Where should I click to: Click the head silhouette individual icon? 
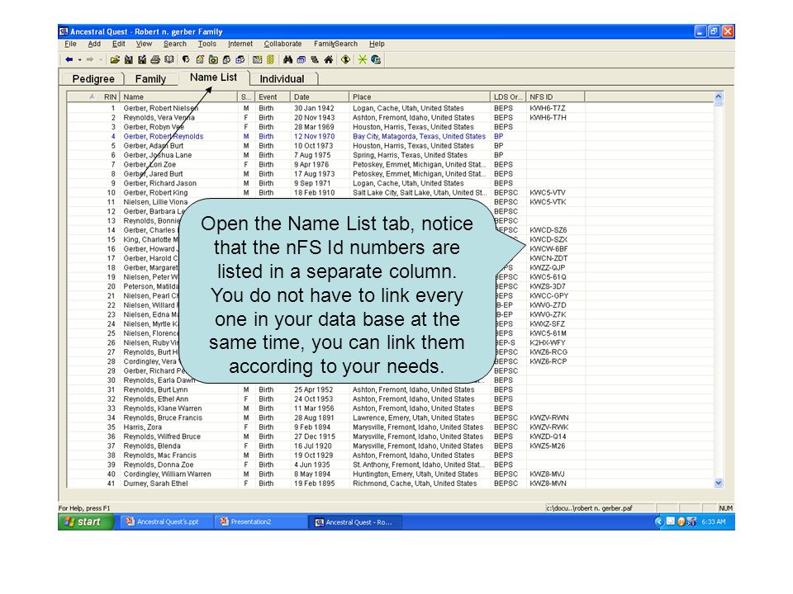(186, 59)
